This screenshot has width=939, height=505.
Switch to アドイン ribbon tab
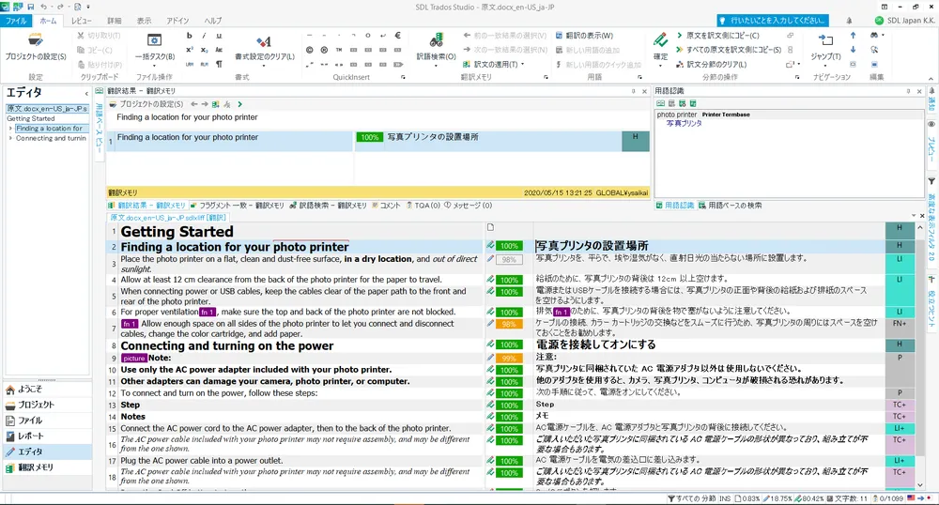click(177, 21)
